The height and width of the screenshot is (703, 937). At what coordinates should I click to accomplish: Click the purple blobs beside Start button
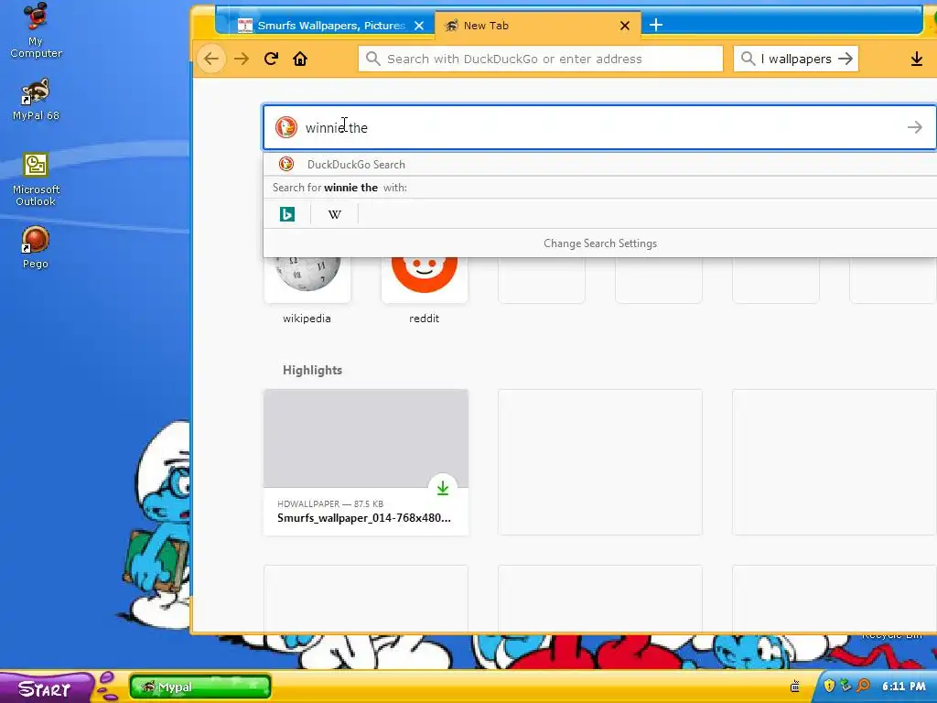coord(107,687)
